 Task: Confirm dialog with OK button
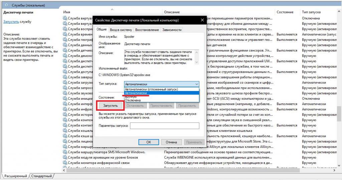click(x=149, y=142)
